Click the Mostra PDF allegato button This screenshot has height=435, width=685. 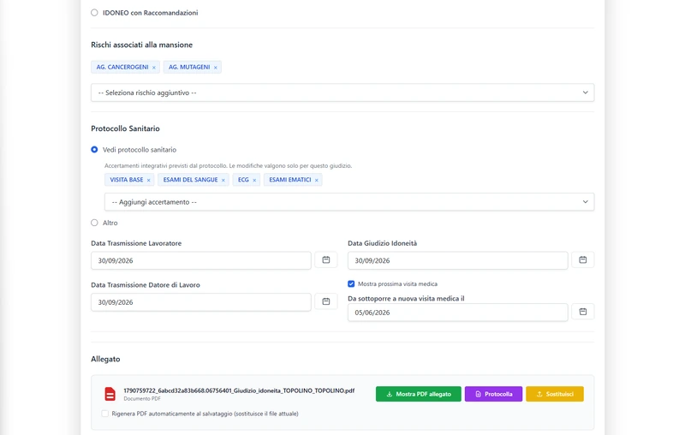tap(419, 394)
